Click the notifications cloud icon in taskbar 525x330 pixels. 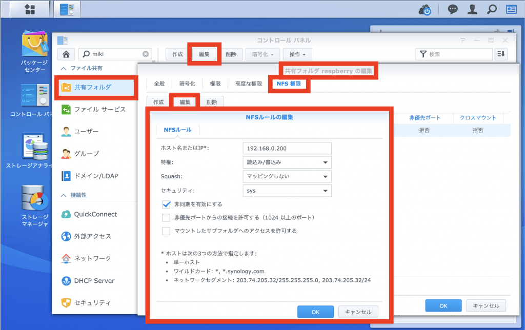425,9
